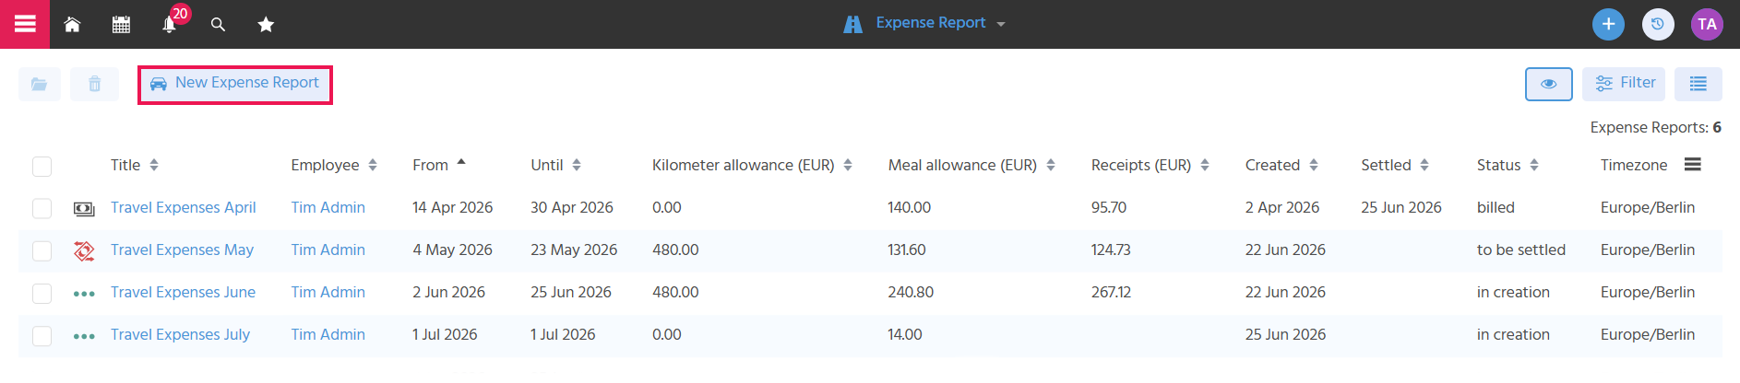Sort by Settled column
Viewport: 1740px width, 383px height.
(x=1395, y=165)
